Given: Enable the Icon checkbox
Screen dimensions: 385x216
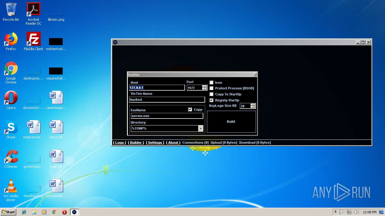Looking at the screenshot, I should click(x=211, y=82).
